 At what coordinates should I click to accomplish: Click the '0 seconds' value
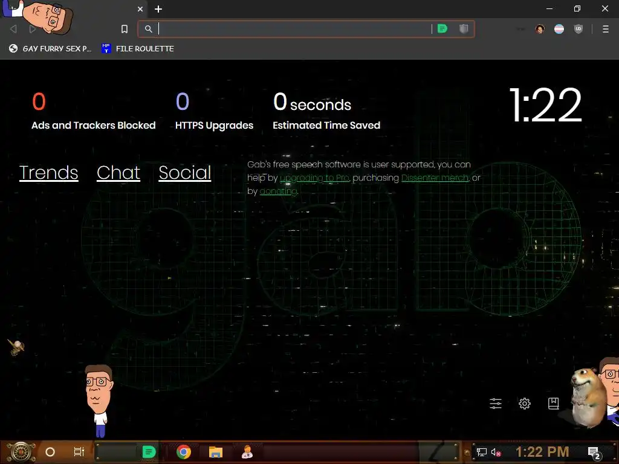[x=313, y=102]
